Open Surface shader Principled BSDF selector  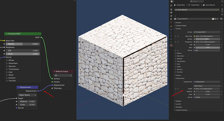[206, 32]
